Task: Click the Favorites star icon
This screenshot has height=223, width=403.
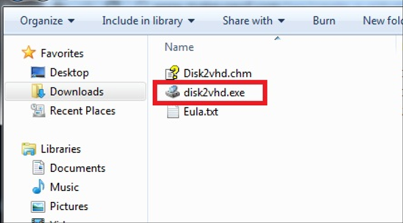Action: (29, 53)
